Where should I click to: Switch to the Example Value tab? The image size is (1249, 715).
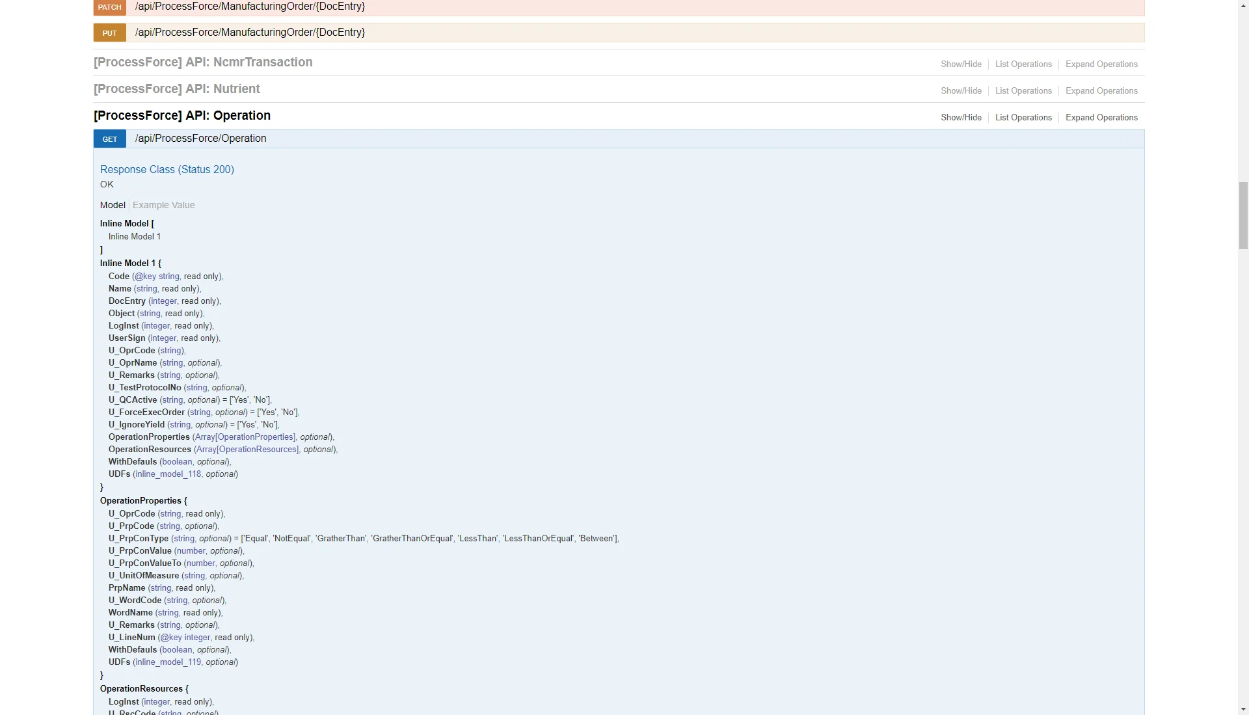(163, 206)
